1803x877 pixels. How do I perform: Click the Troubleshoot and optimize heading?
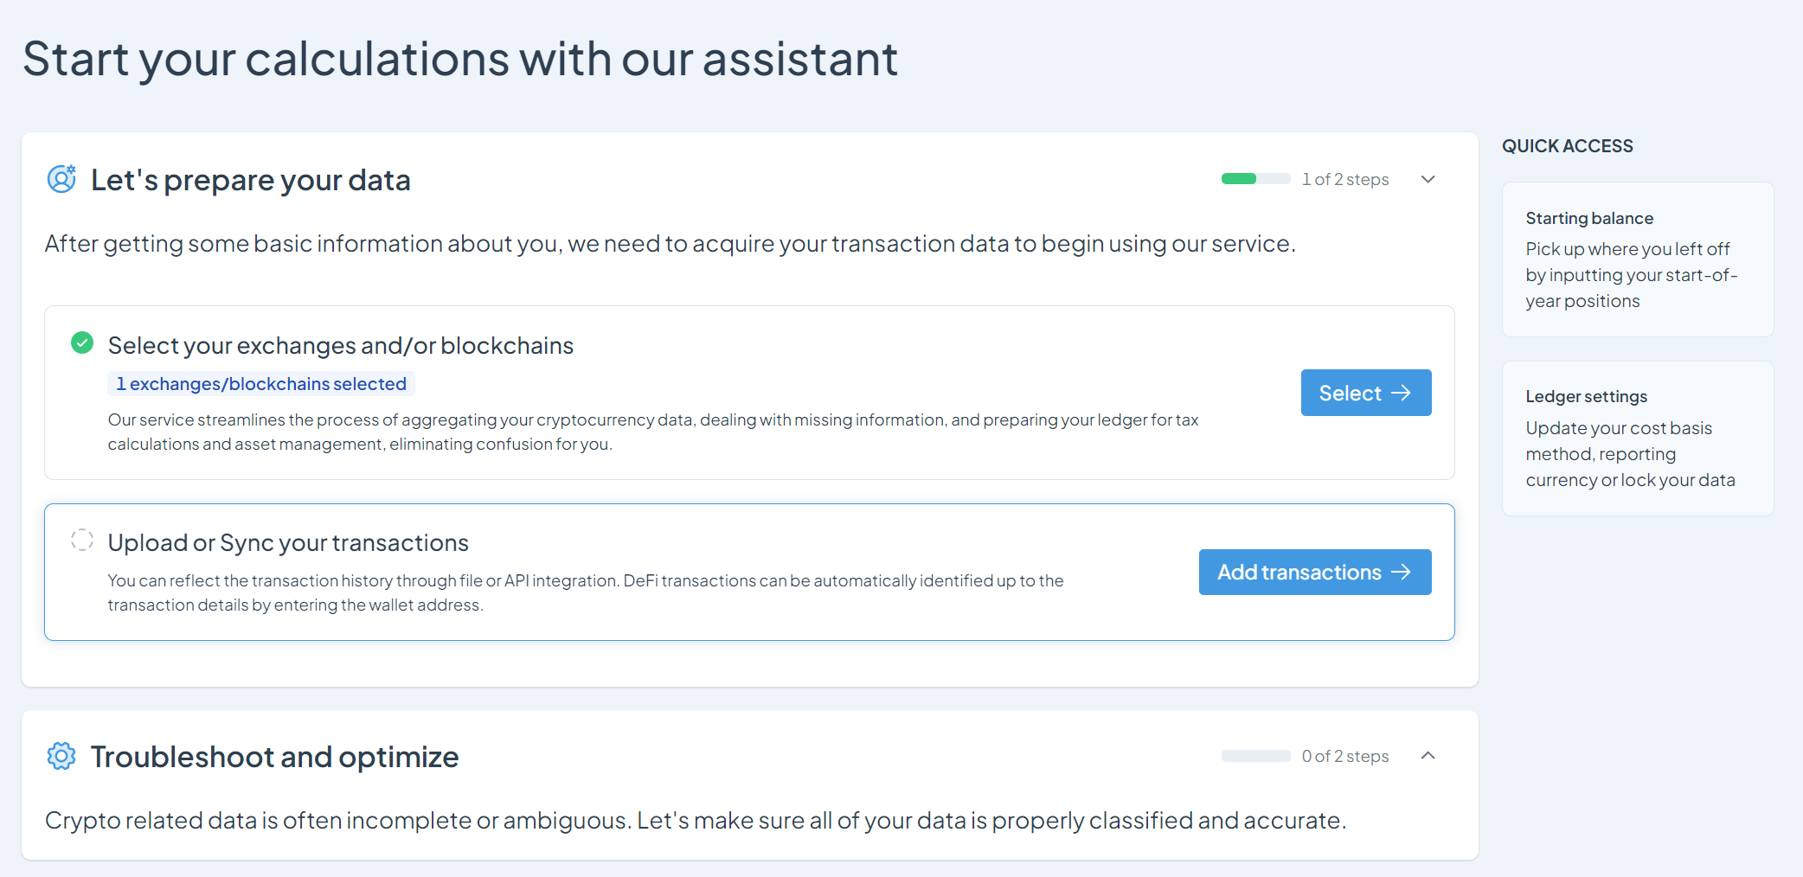tap(274, 757)
